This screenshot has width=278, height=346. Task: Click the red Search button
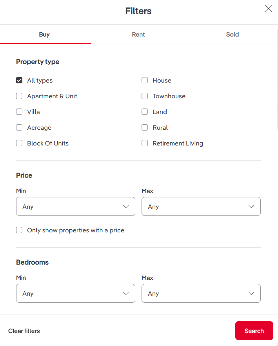[x=254, y=331]
